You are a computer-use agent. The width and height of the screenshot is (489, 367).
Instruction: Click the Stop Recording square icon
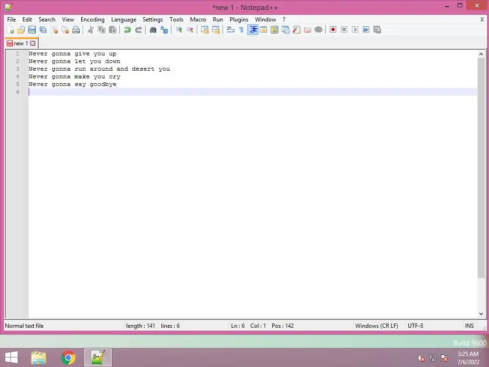[x=344, y=30]
